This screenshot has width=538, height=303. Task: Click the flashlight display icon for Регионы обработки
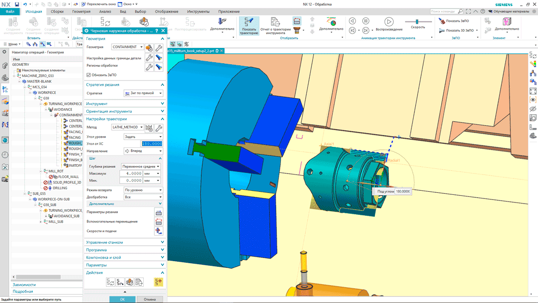(x=158, y=67)
